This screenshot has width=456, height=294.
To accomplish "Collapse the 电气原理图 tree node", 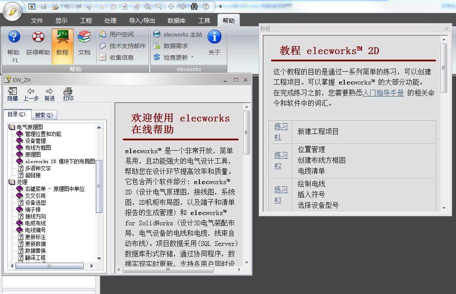I will point(12,127).
